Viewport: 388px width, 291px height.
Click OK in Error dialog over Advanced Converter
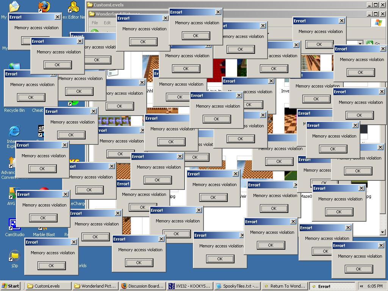tap(42, 169)
